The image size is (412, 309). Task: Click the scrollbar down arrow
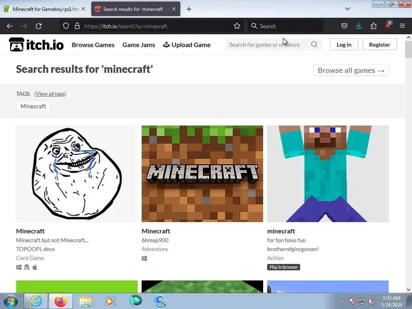(409, 290)
